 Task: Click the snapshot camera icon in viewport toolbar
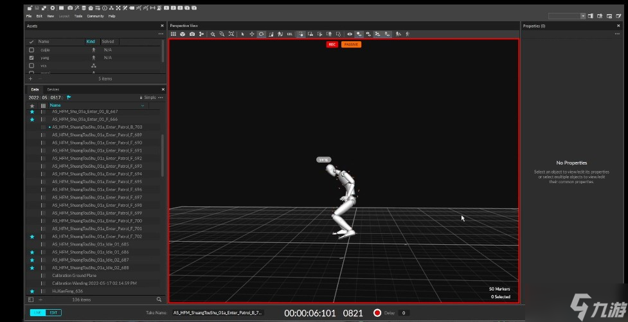(192, 34)
